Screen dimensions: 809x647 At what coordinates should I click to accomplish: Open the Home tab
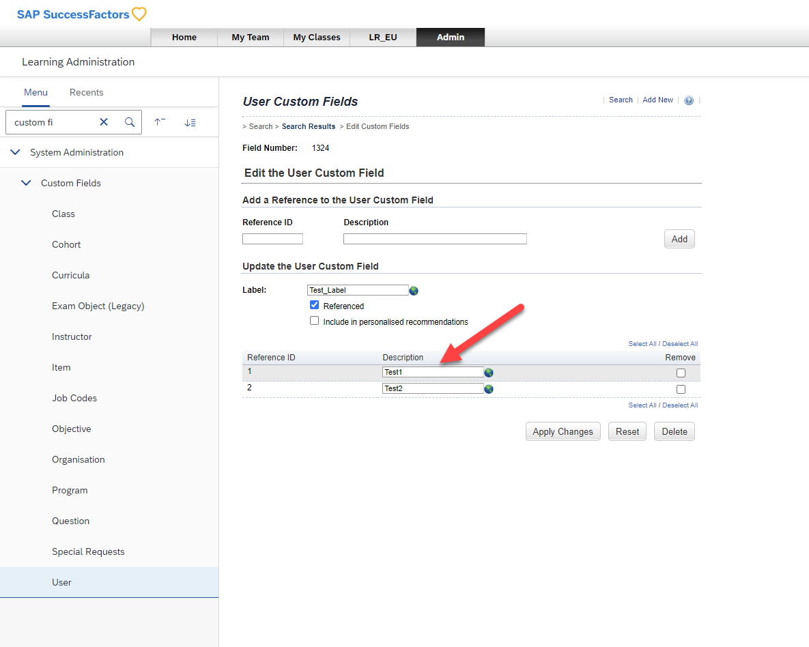[184, 37]
